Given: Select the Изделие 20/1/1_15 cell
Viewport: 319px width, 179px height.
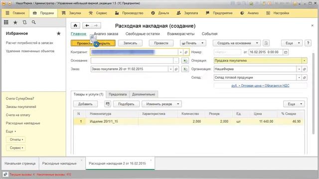Looking at the screenshot, I should tap(112, 121).
